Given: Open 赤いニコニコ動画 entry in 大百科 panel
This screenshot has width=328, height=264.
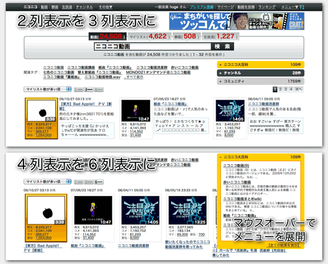Looking at the screenshot, I should tap(237, 182).
